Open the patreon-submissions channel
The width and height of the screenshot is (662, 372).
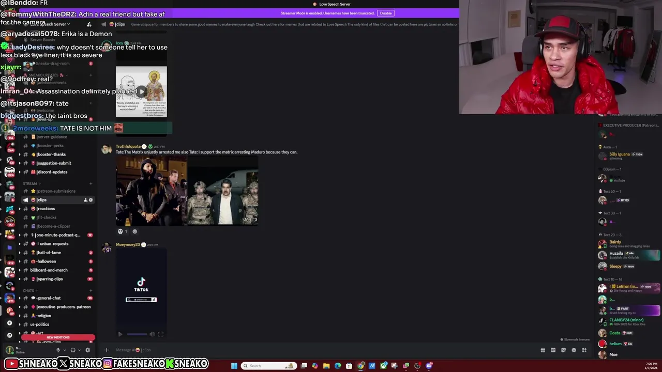pos(57,191)
